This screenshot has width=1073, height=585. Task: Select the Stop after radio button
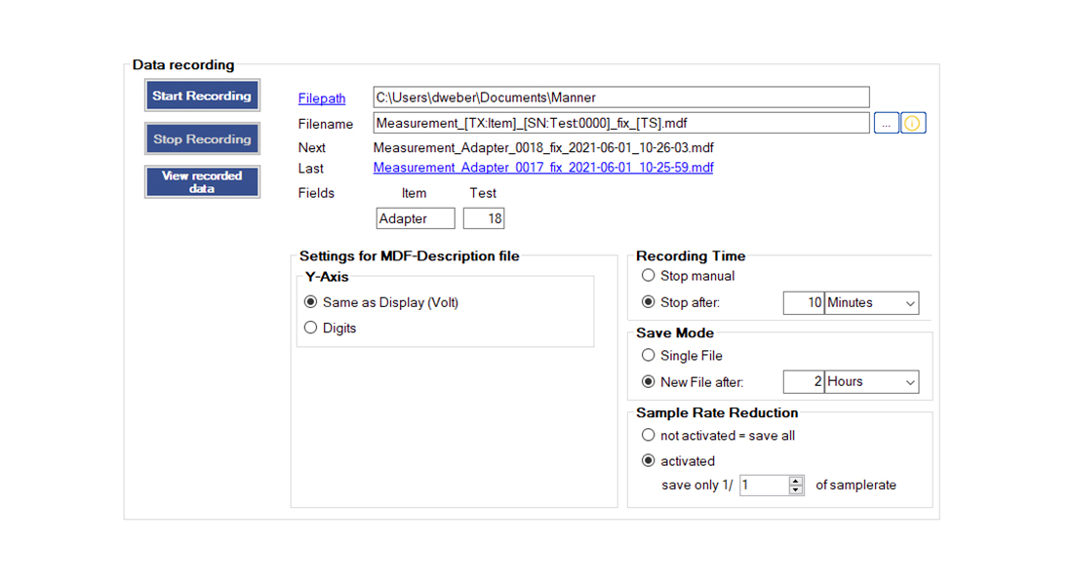(x=649, y=302)
